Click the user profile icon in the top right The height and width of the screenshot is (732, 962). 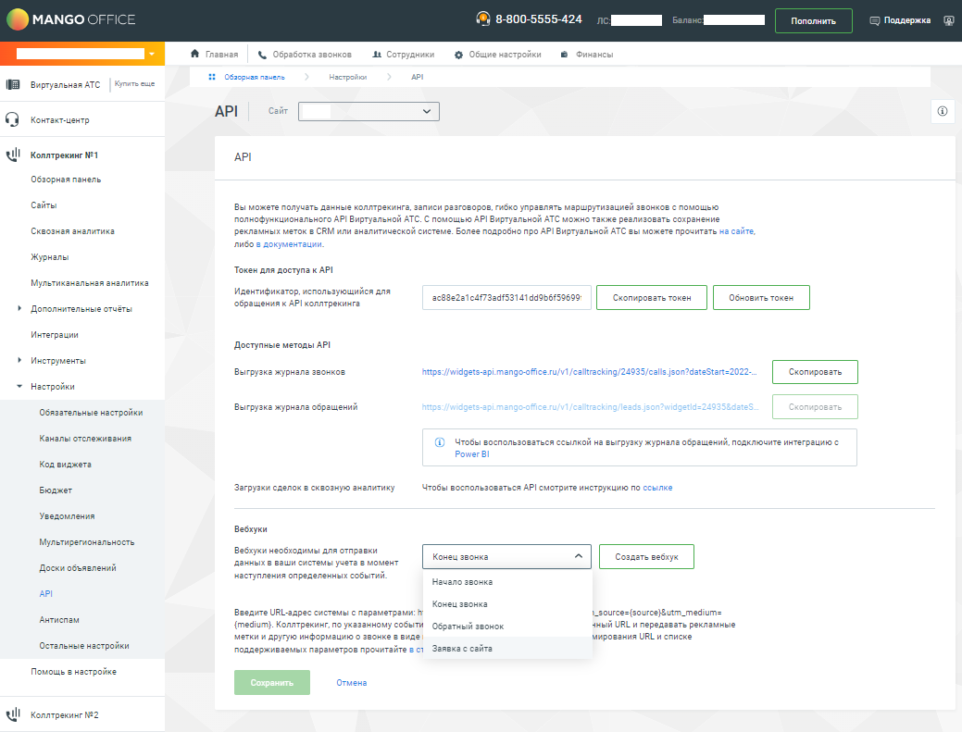[948, 20]
